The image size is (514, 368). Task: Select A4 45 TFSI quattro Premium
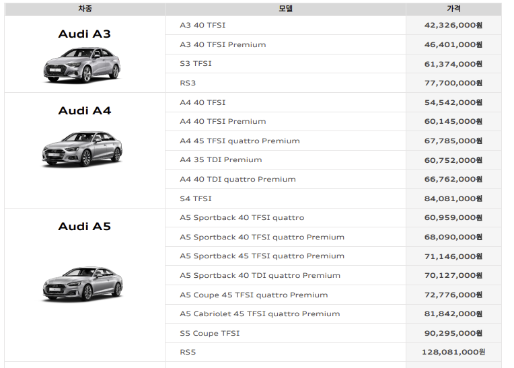(x=240, y=141)
